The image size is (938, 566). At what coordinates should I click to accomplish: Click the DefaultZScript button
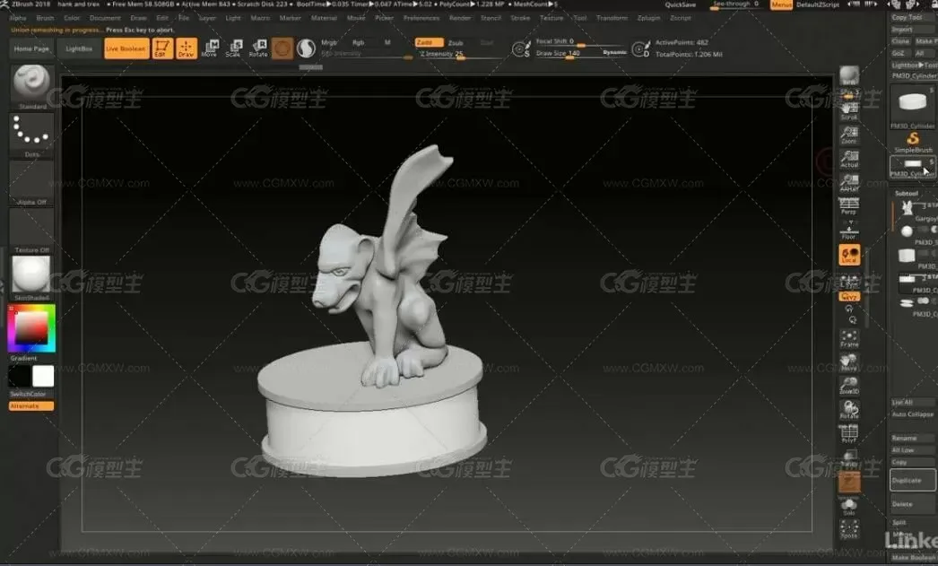pyautogui.click(x=818, y=4)
